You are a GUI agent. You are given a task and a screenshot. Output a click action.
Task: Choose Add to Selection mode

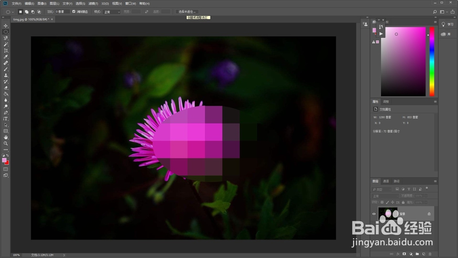tap(27, 12)
